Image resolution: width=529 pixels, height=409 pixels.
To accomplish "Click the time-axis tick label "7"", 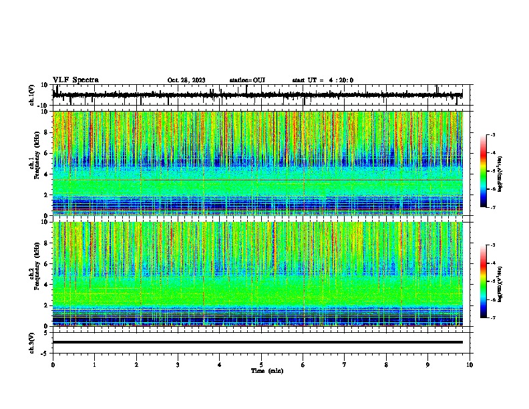I will click(x=345, y=365).
